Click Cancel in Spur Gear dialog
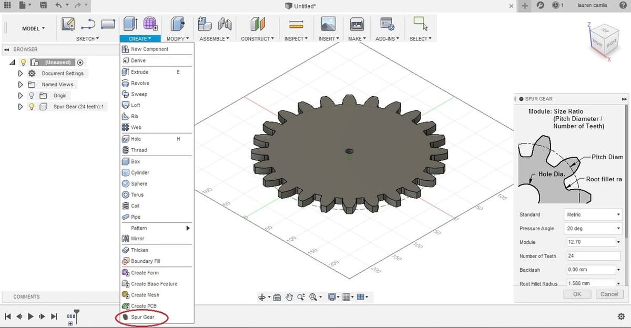This screenshot has width=631, height=328. click(x=609, y=294)
